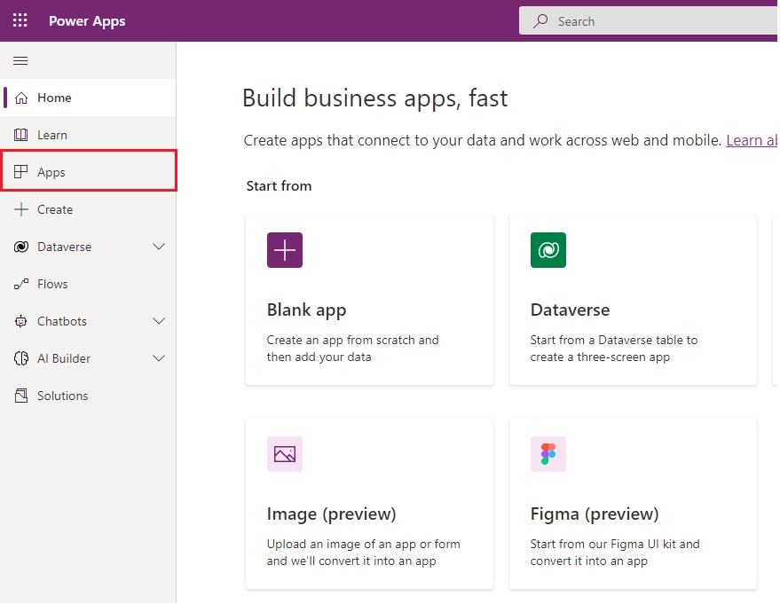Image resolution: width=780 pixels, height=604 pixels.
Task: Select the Dataverse label in the sidebar
Action: 64,247
